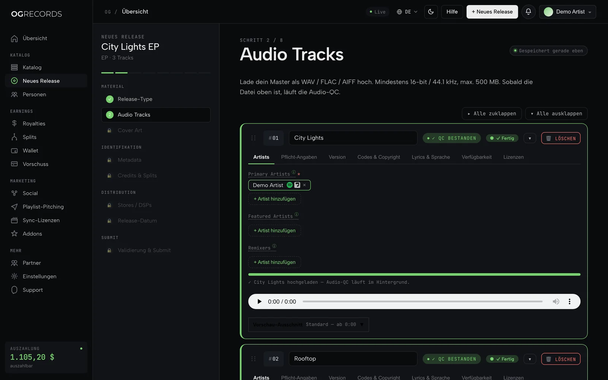Open Übersicht via its home icon in sidebar

click(14, 38)
